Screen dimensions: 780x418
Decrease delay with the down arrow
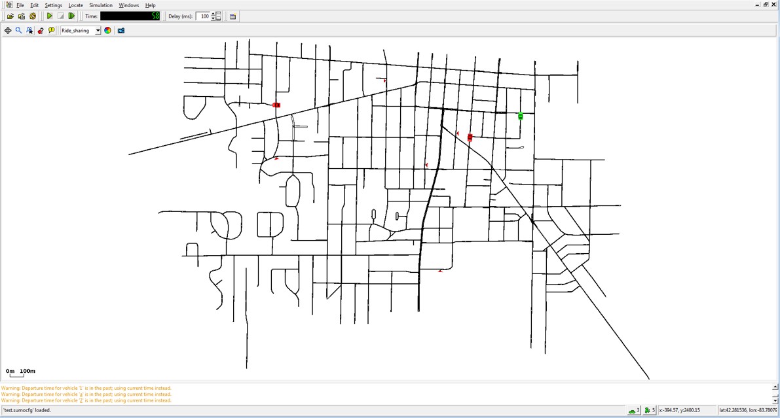click(x=214, y=18)
